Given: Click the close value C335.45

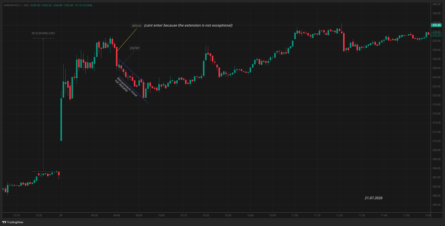Looking at the screenshot, I should [69, 6].
